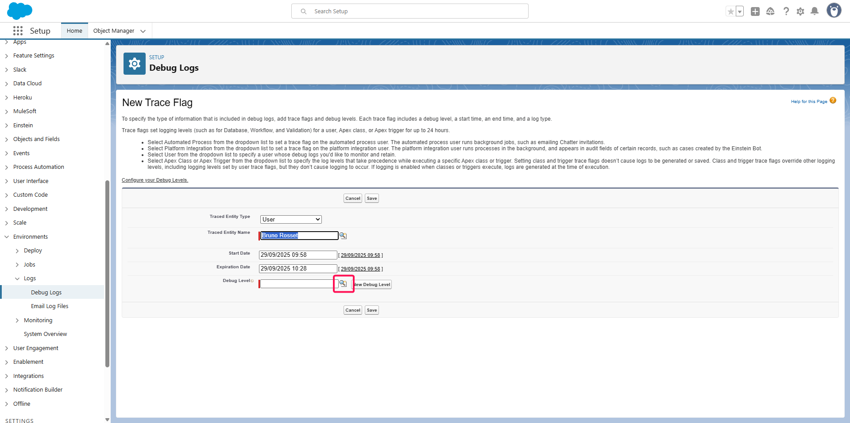Click the bottom Cancel button
The image size is (850, 423).
tap(352, 310)
